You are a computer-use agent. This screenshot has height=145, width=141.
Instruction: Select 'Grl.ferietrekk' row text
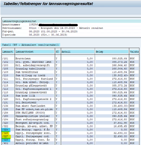point(26,103)
